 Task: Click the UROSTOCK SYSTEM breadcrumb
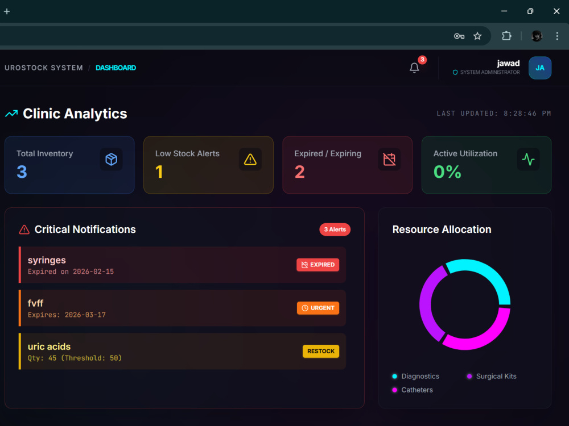pos(44,68)
